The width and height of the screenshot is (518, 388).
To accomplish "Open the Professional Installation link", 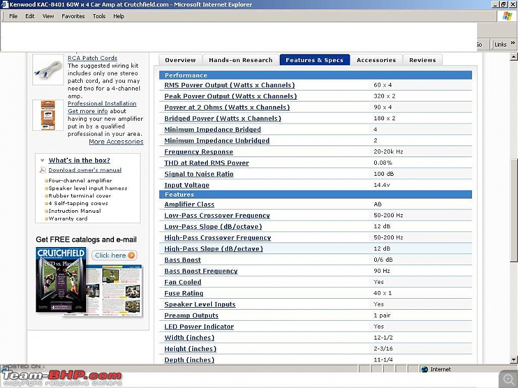I will point(102,103).
